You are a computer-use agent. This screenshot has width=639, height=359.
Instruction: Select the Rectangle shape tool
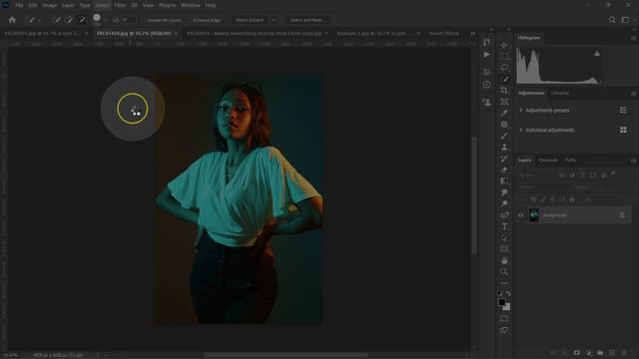[x=504, y=248]
